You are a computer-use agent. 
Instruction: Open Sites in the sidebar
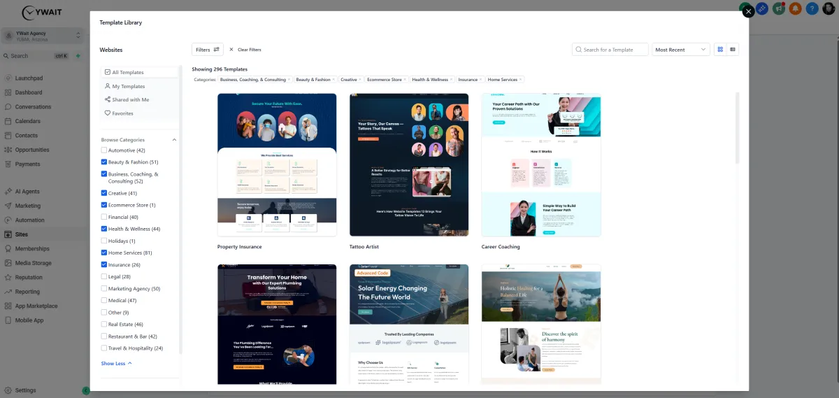[x=22, y=234]
